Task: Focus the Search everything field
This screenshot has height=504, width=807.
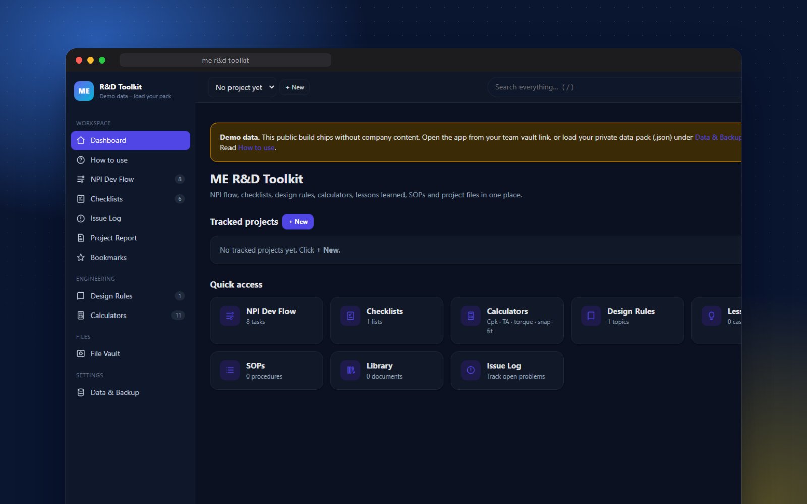Action: 614,87
